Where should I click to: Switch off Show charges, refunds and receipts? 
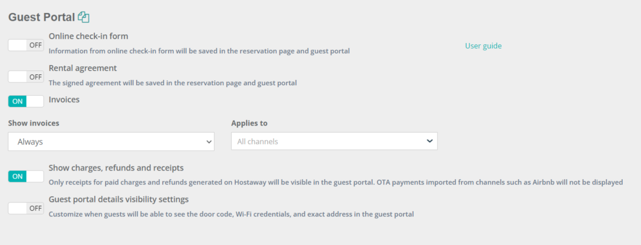[26, 176]
